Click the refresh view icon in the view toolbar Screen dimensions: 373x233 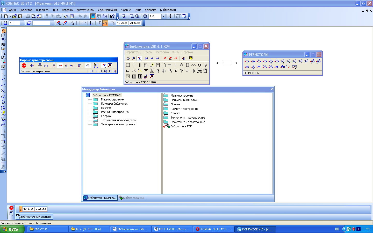(x=184, y=16)
